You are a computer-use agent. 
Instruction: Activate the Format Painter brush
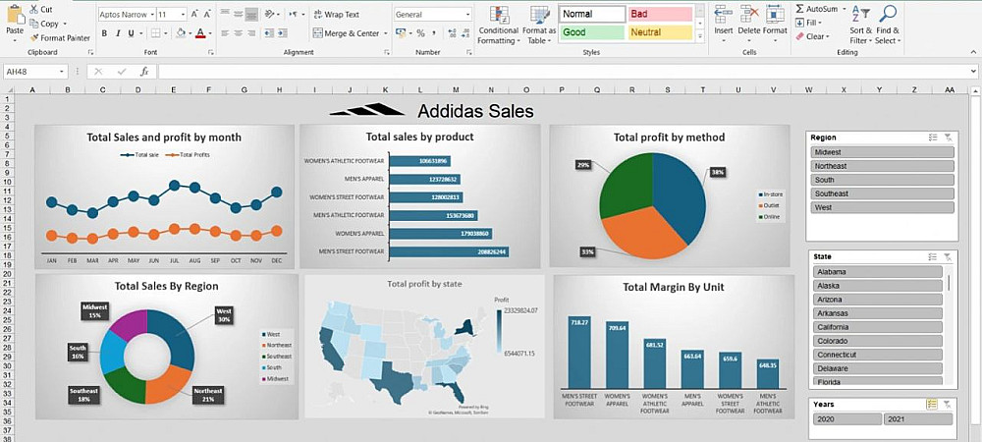pyautogui.click(x=33, y=37)
